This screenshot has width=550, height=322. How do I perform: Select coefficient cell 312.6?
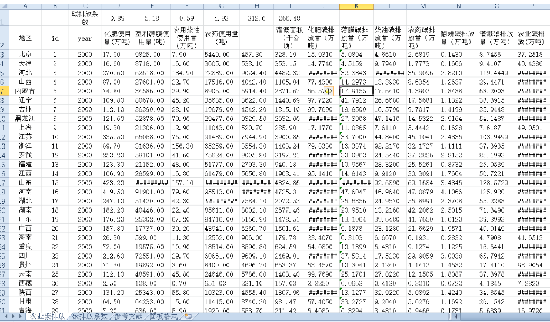click(256, 18)
